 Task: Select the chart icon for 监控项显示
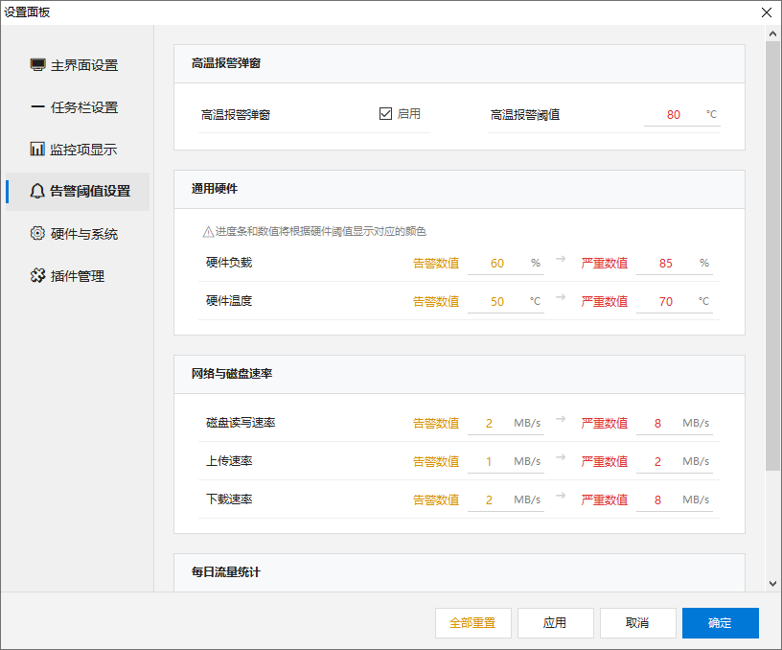(x=35, y=149)
